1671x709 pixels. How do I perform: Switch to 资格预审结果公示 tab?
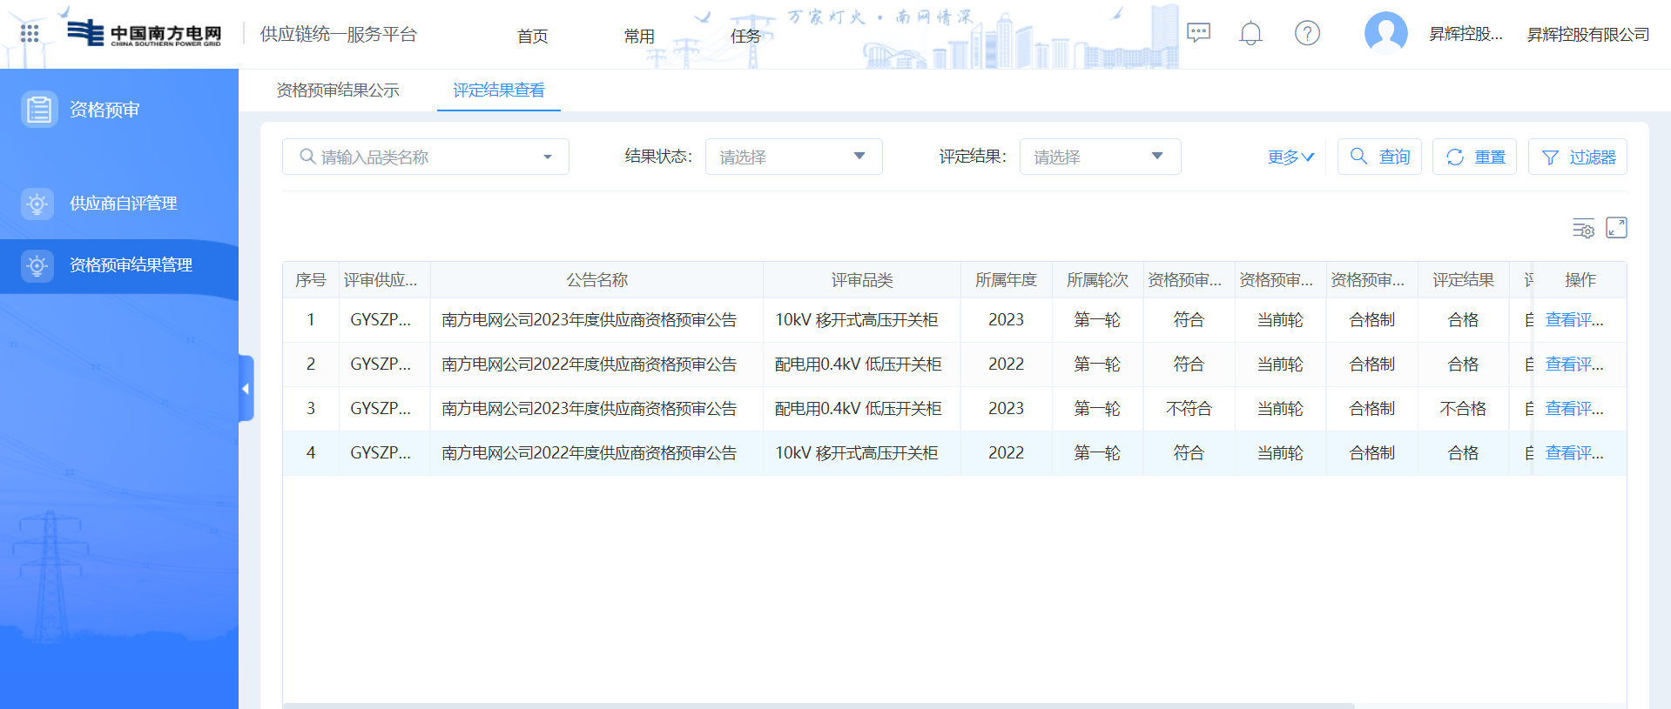(338, 90)
